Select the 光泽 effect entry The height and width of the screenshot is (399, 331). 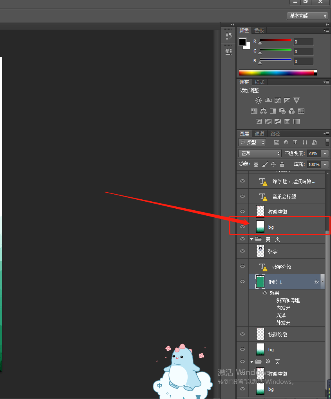click(281, 315)
